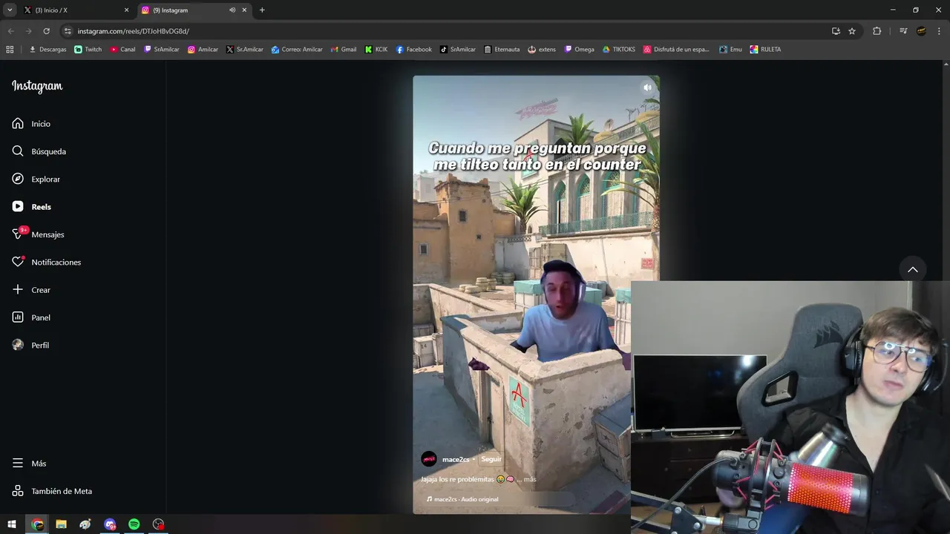Open the tab search dropdown
The height and width of the screenshot is (534, 950).
click(x=10, y=10)
